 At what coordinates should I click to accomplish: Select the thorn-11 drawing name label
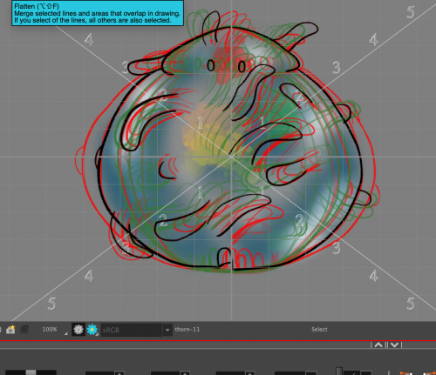click(187, 330)
